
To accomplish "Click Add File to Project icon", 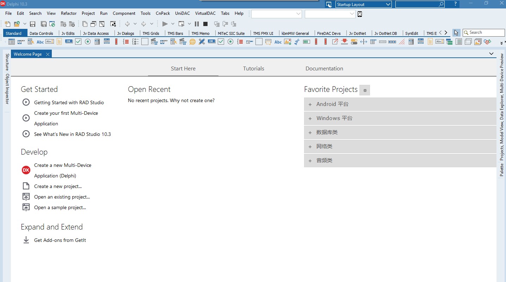I will [x=63, y=24].
